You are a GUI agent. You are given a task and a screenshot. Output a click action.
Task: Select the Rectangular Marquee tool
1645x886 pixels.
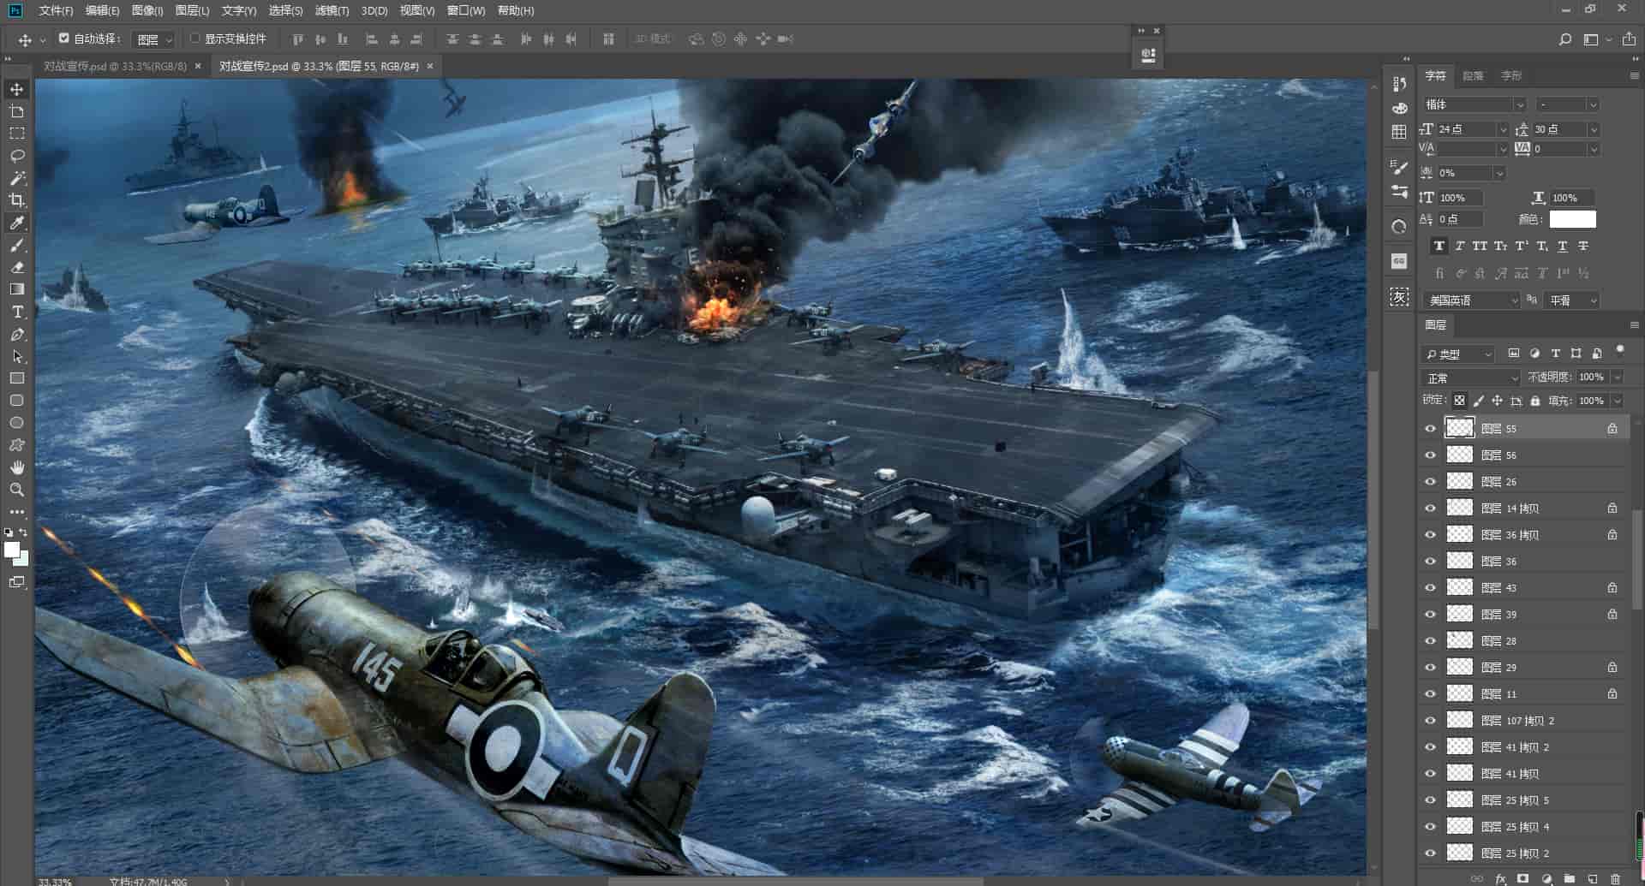click(17, 134)
